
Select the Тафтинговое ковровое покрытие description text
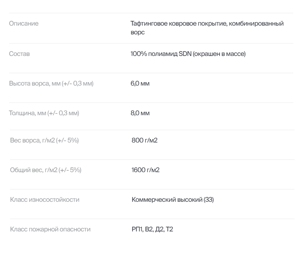207,28
